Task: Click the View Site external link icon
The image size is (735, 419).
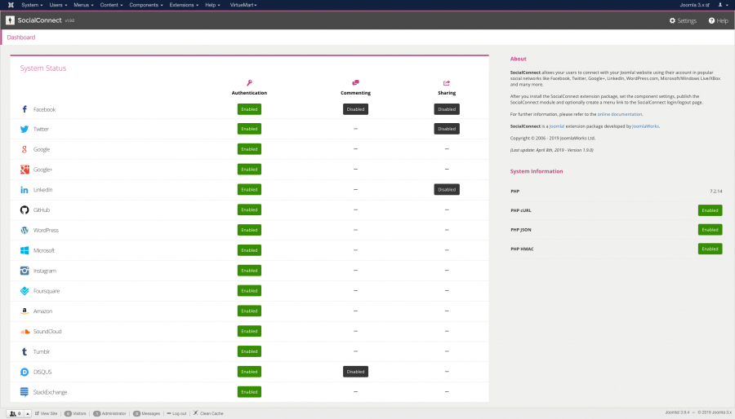Action: (37, 413)
